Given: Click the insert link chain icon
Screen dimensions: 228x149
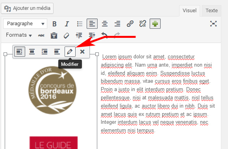Looking at the screenshot, I should [x=130, y=24].
